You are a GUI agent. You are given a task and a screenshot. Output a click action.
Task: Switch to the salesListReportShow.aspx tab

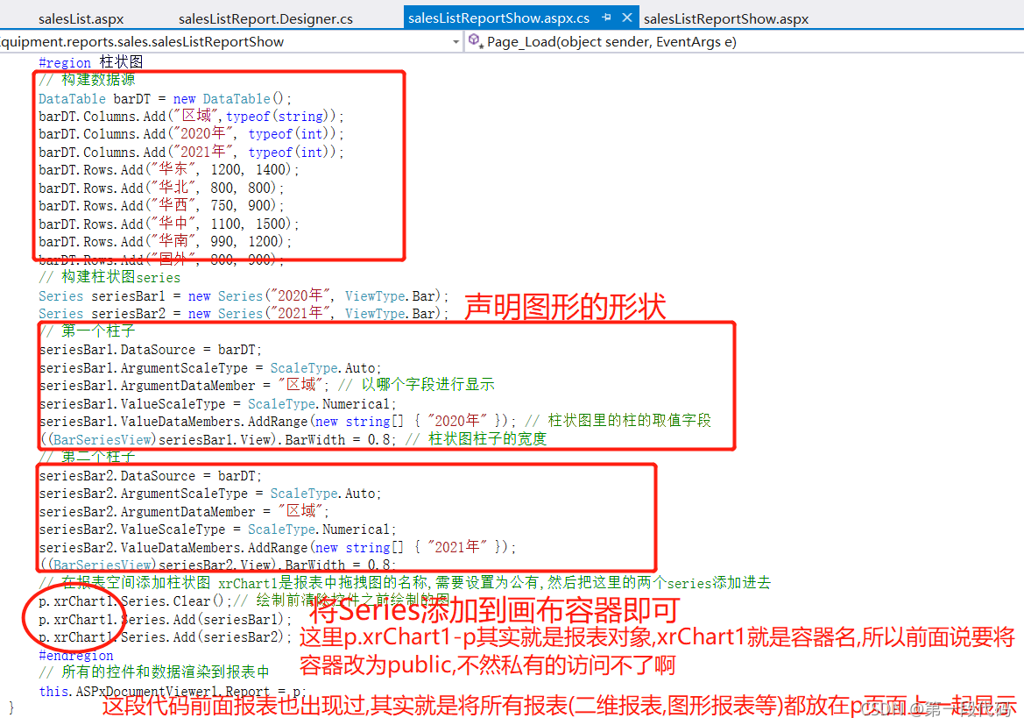[x=726, y=18]
